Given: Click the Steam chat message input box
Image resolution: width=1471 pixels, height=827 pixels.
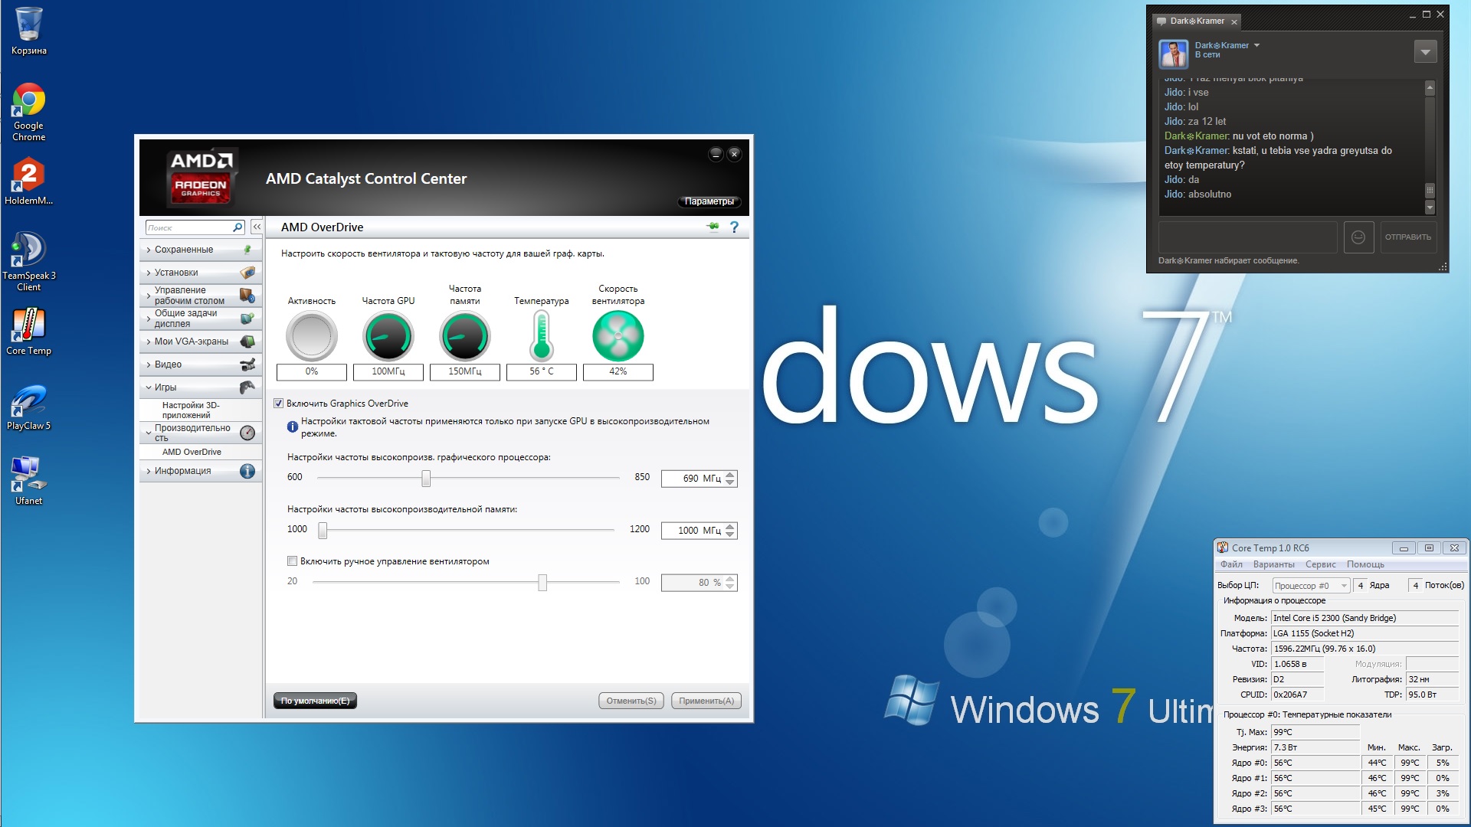Looking at the screenshot, I should (1247, 237).
